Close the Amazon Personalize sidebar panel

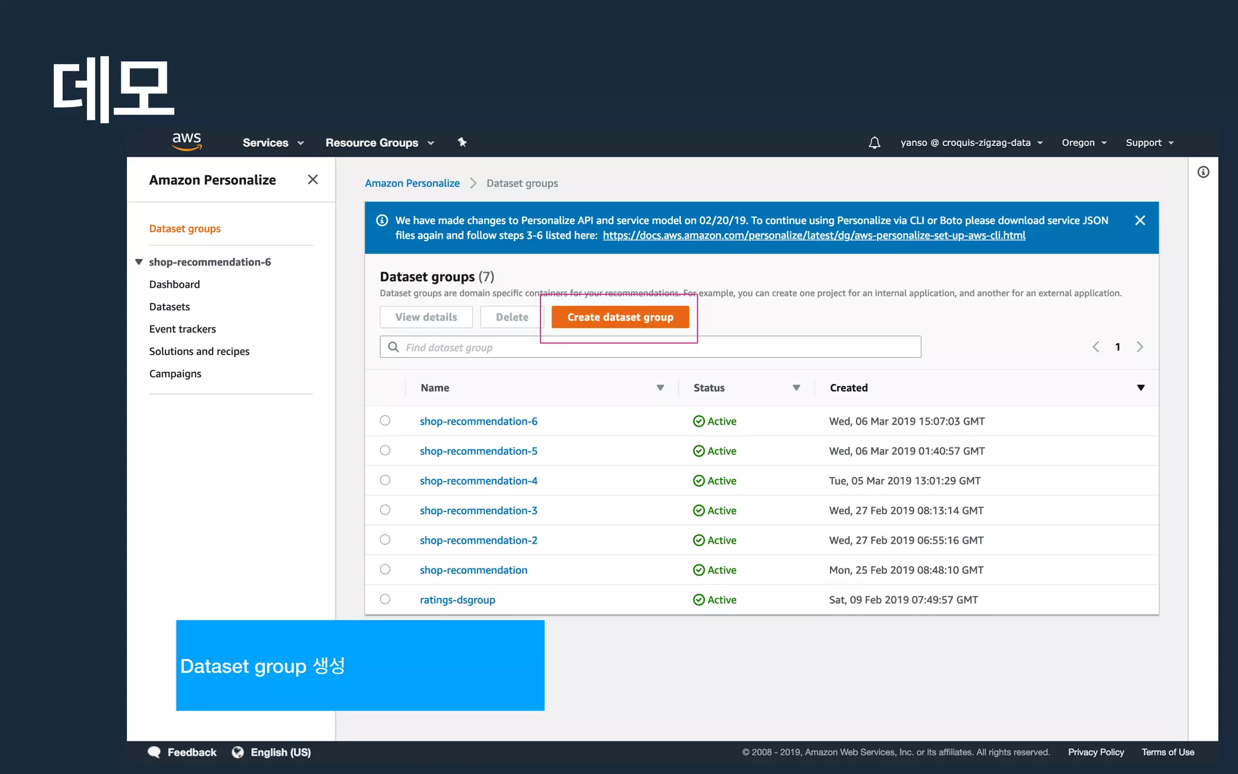click(x=313, y=180)
